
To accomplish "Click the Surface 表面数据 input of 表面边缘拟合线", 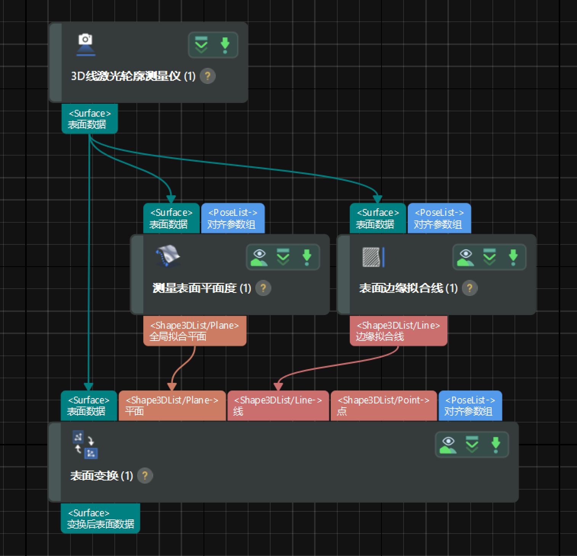I will point(378,218).
